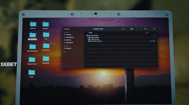Open the Group By dropdown

[132, 29]
